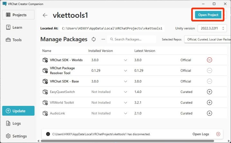Viewport: 231px width, 143px height.
Task: Open the three-dot more options menu
Action: [103, 39]
